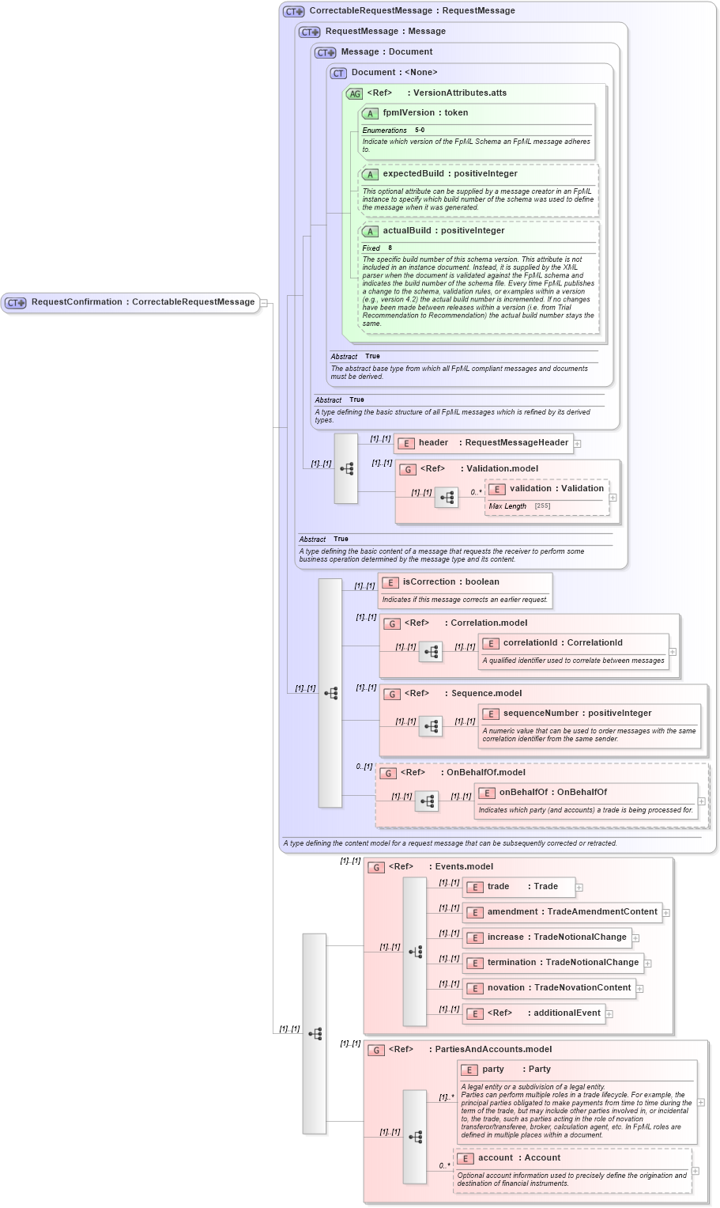Click the CT icon of RequestConfirmation
Image resolution: width=720 pixels, height=1208 pixels.
pyautogui.click(x=16, y=303)
